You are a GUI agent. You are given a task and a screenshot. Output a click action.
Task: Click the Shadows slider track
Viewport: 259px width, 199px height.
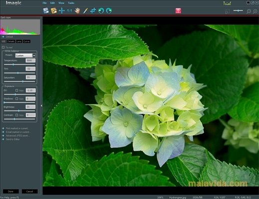pyautogui.click(x=19, y=102)
